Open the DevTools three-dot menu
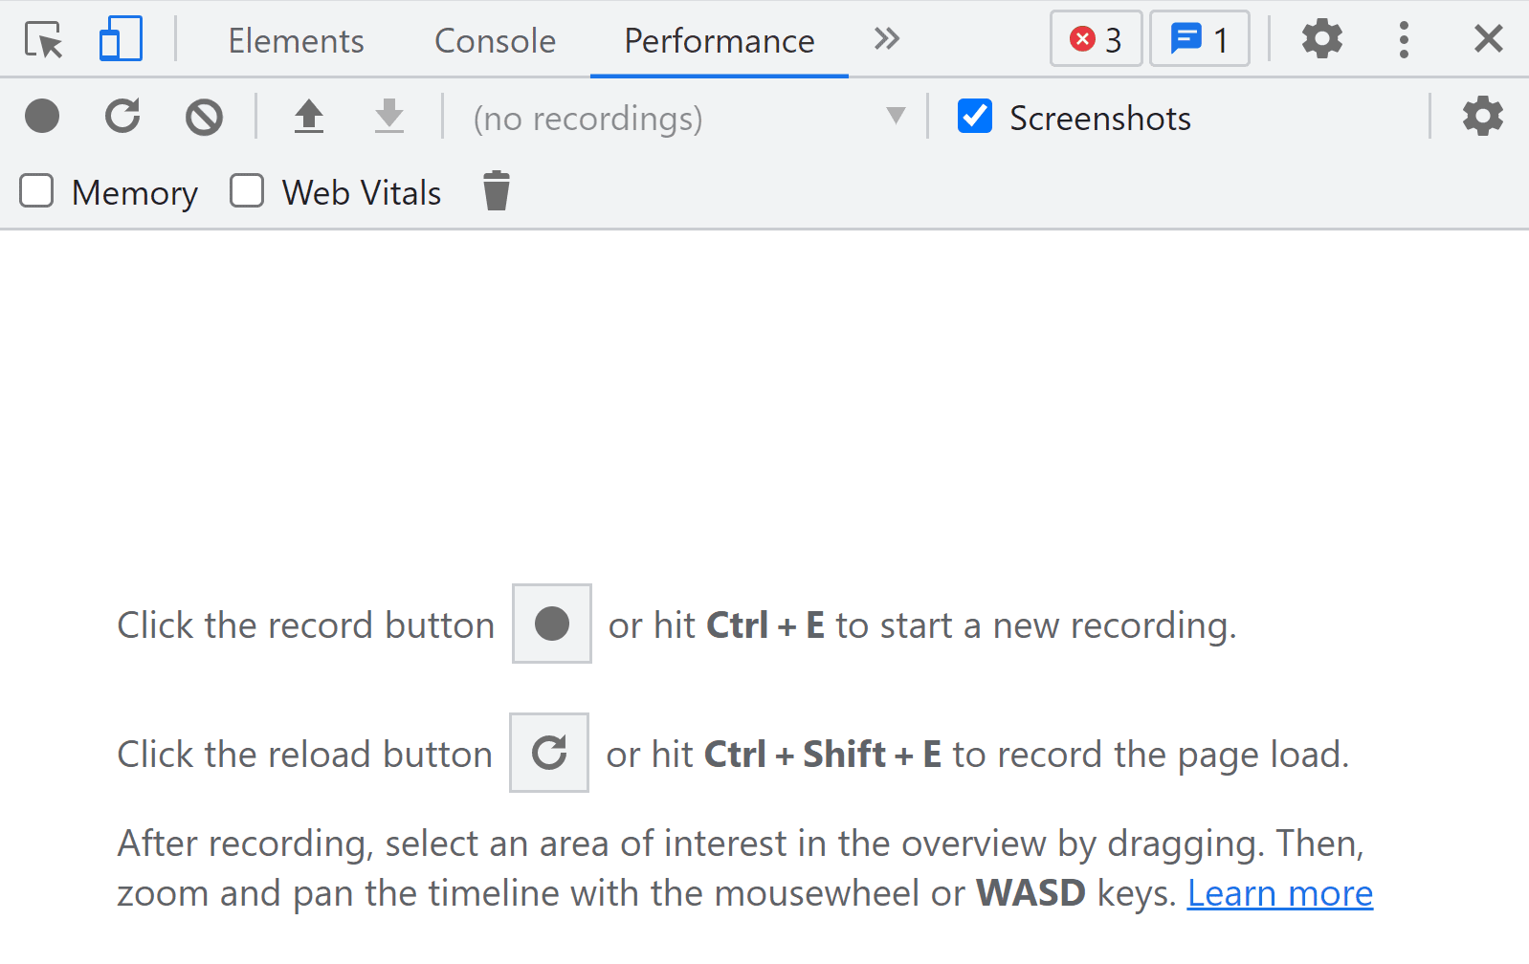The height and width of the screenshot is (964, 1529). (x=1403, y=39)
